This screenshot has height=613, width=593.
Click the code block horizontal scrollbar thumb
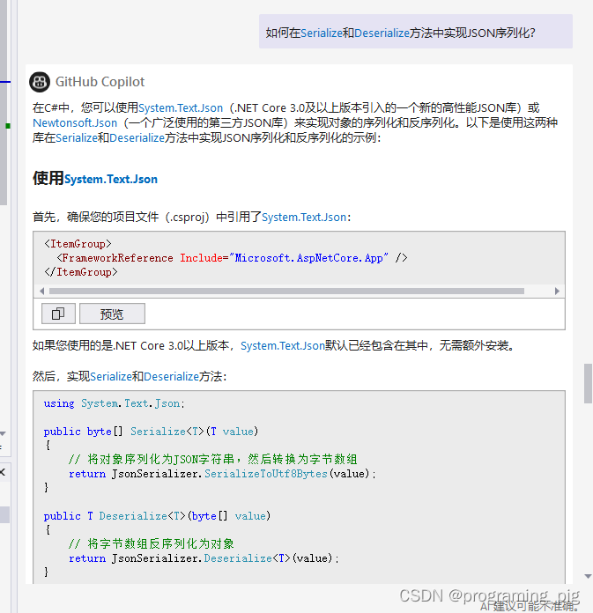pyautogui.click(x=286, y=291)
